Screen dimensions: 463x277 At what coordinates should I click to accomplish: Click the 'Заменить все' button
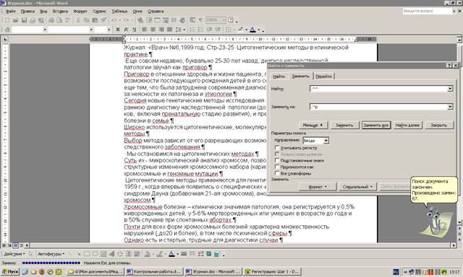pos(376,125)
